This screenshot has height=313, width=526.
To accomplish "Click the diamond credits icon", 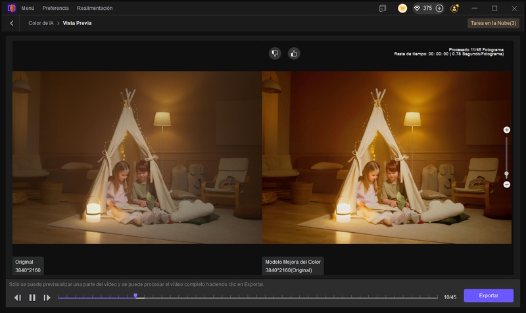I will (416, 8).
